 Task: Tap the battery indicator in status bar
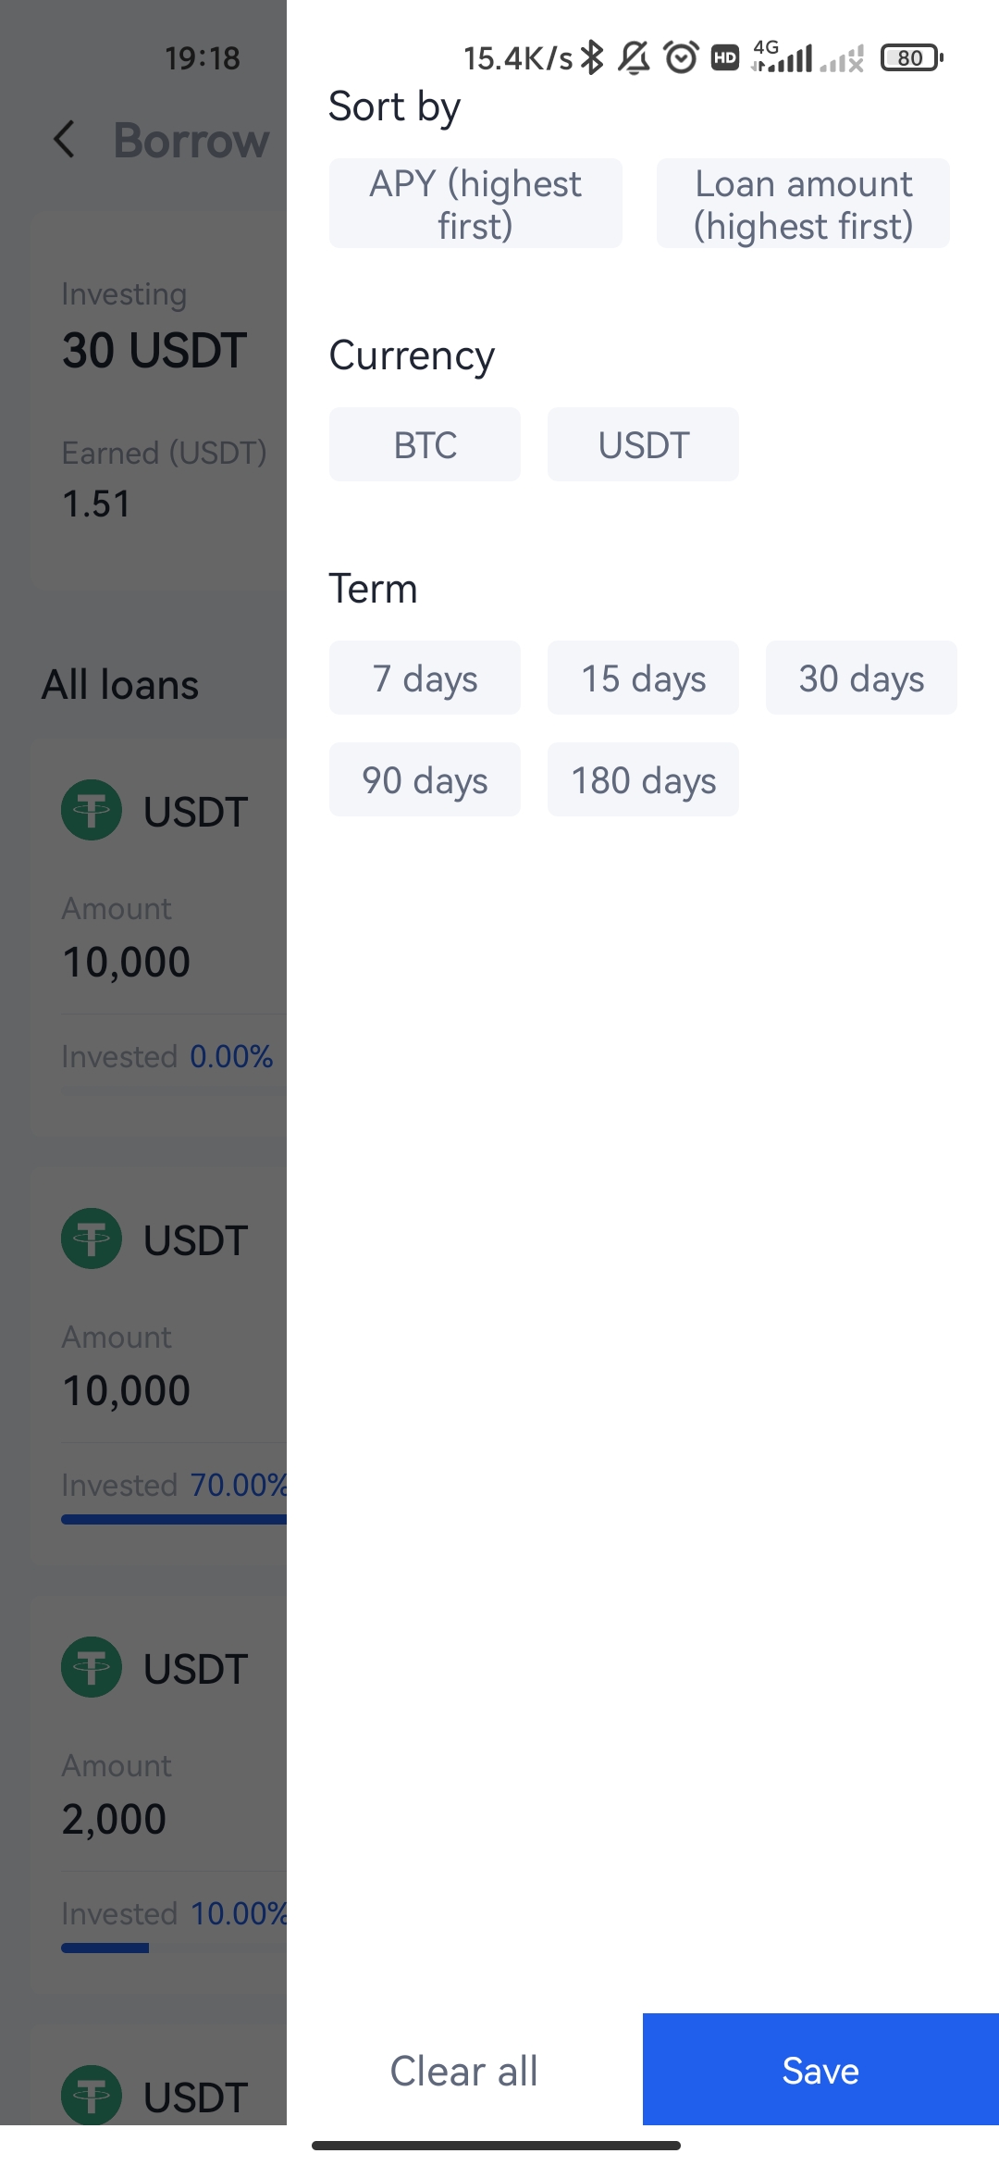click(x=912, y=57)
